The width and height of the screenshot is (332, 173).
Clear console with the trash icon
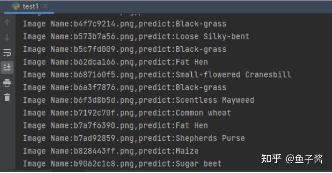tap(7, 97)
